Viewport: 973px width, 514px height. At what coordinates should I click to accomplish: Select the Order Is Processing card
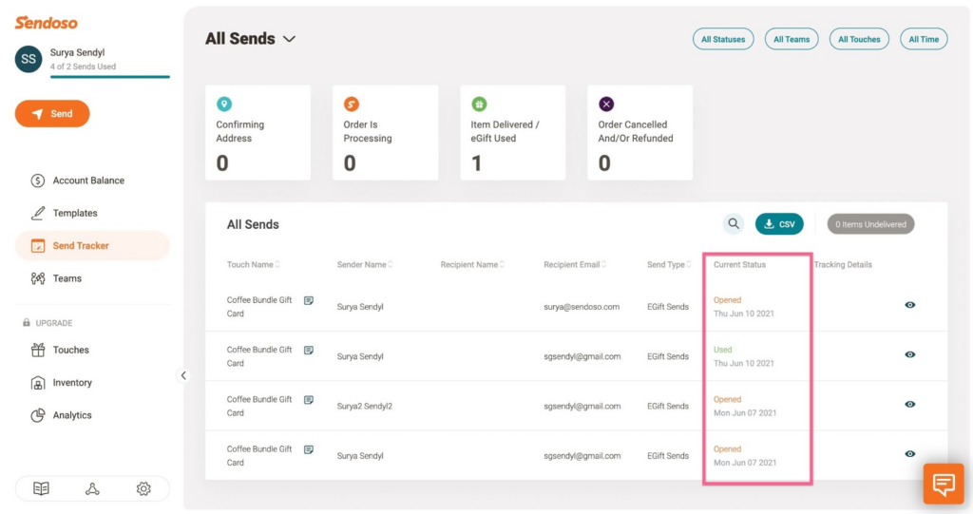click(x=386, y=133)
